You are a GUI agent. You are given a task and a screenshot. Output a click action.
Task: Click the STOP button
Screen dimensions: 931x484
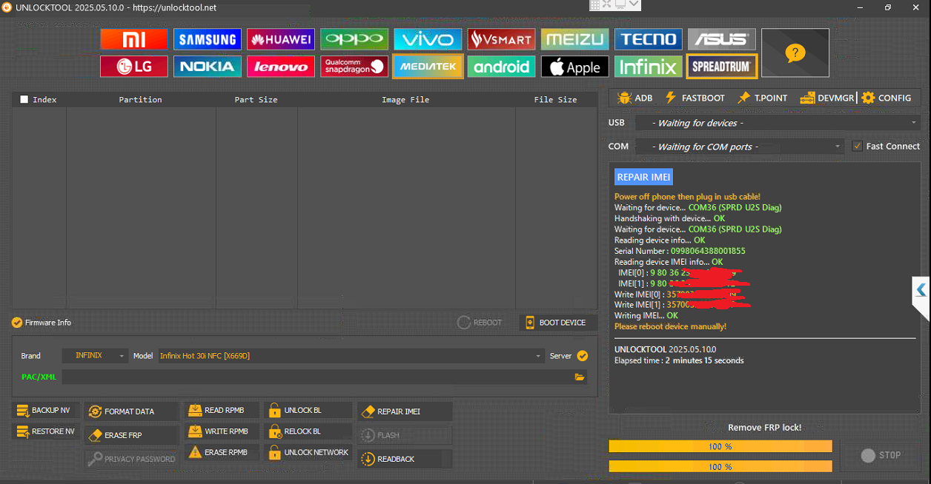coord(881,455)
